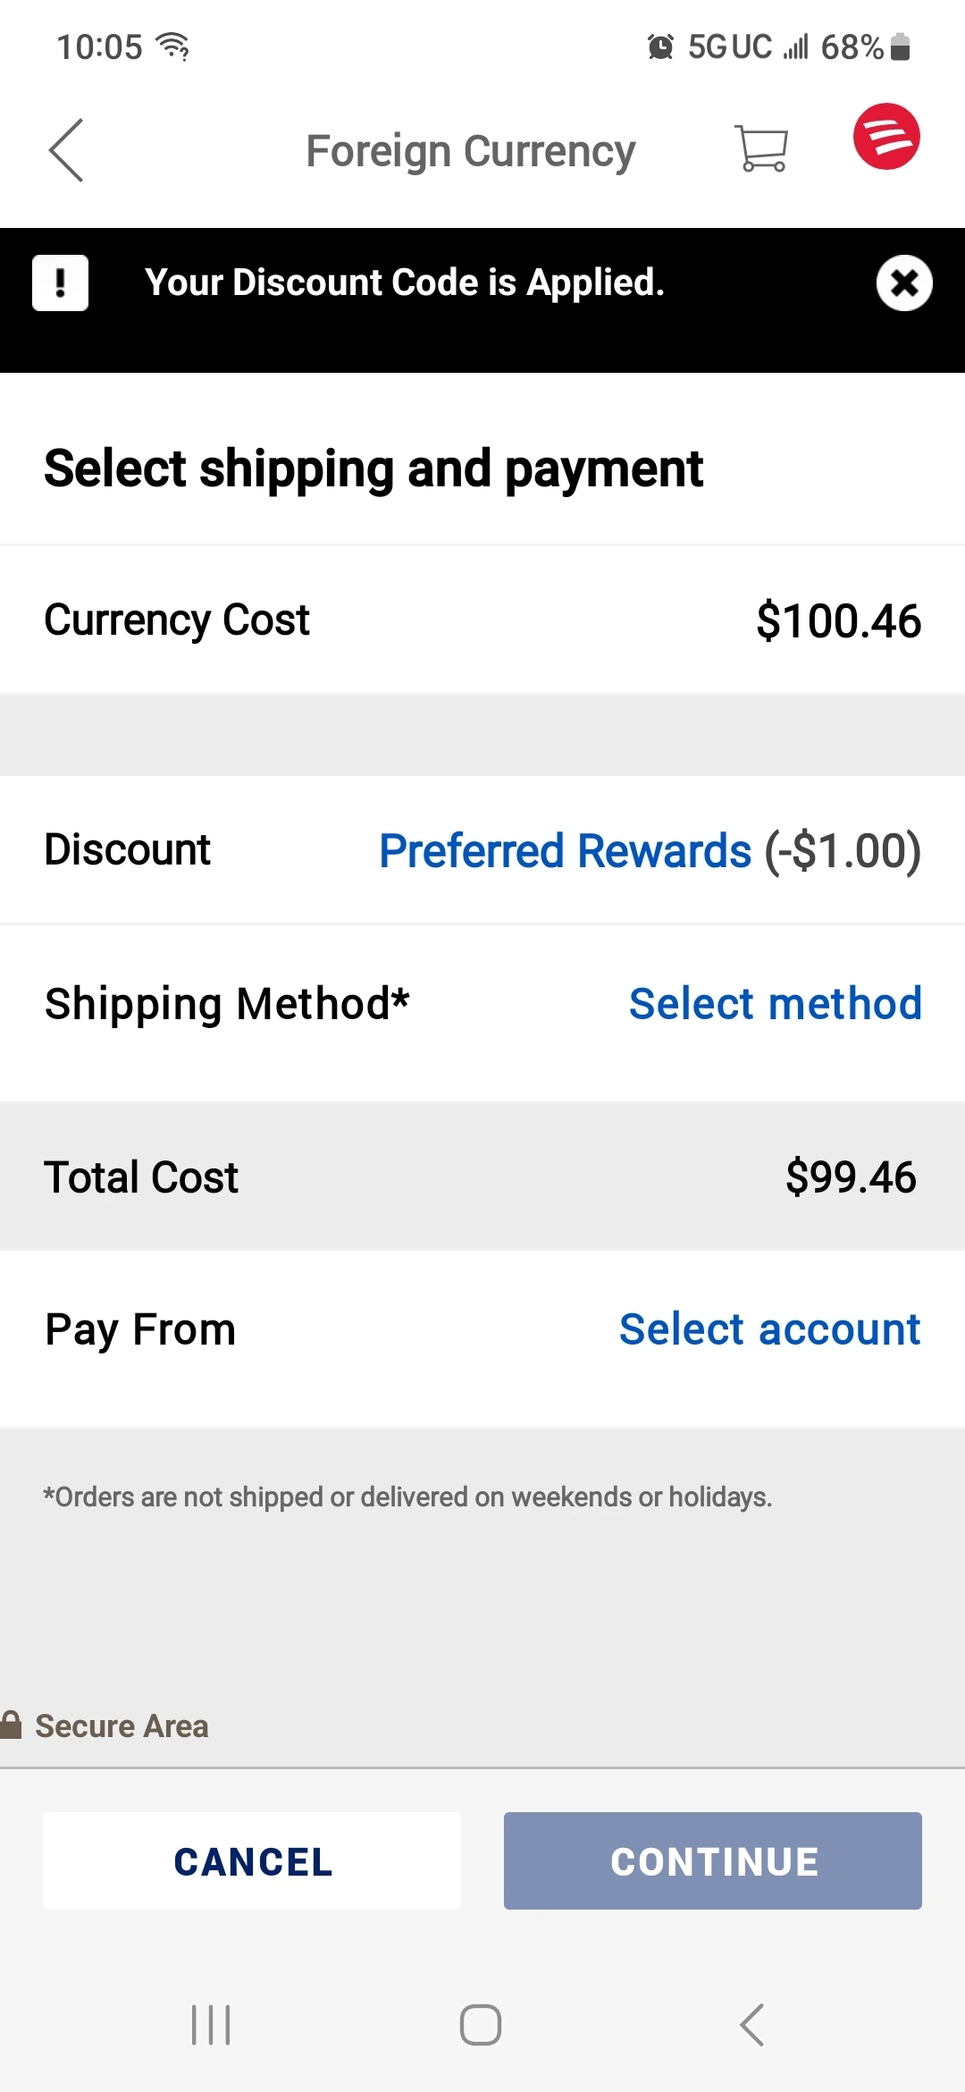
Task: Tap the Pay From label
Action: 140,1329
